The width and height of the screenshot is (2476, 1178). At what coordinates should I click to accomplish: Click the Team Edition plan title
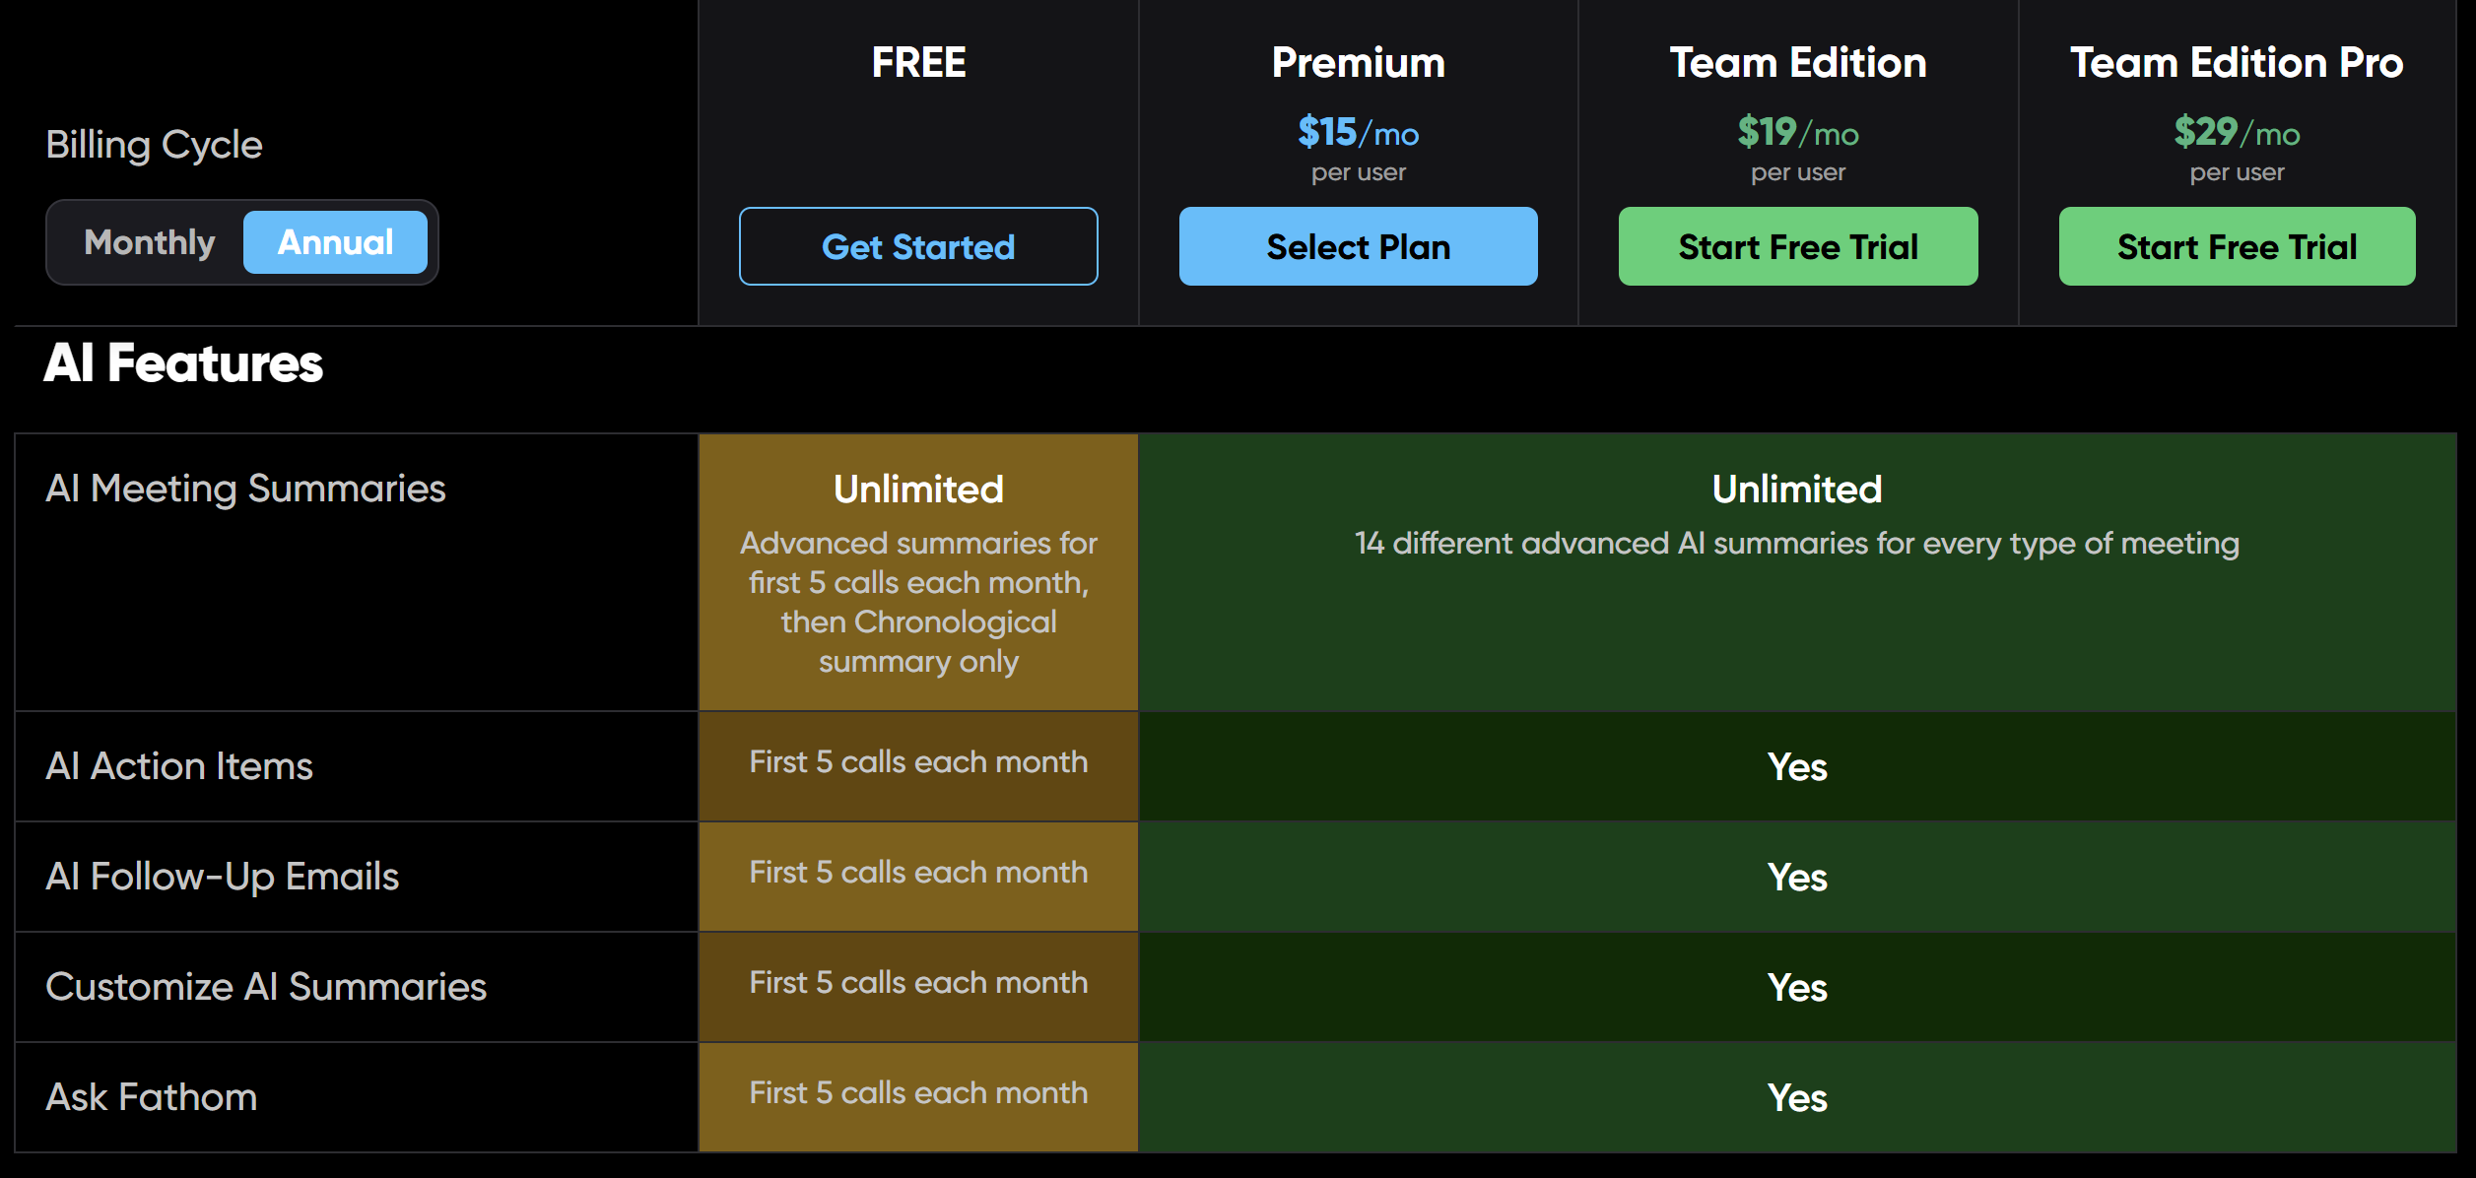(1798, 62)
